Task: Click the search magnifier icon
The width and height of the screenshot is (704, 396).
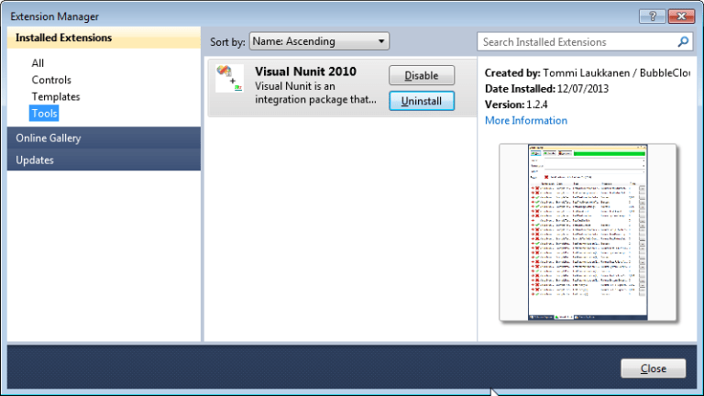Action: (x=683, y=42)
